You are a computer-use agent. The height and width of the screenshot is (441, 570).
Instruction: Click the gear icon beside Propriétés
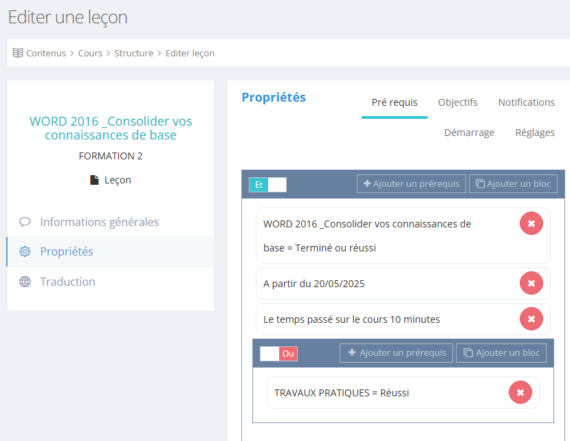point(25,252)
